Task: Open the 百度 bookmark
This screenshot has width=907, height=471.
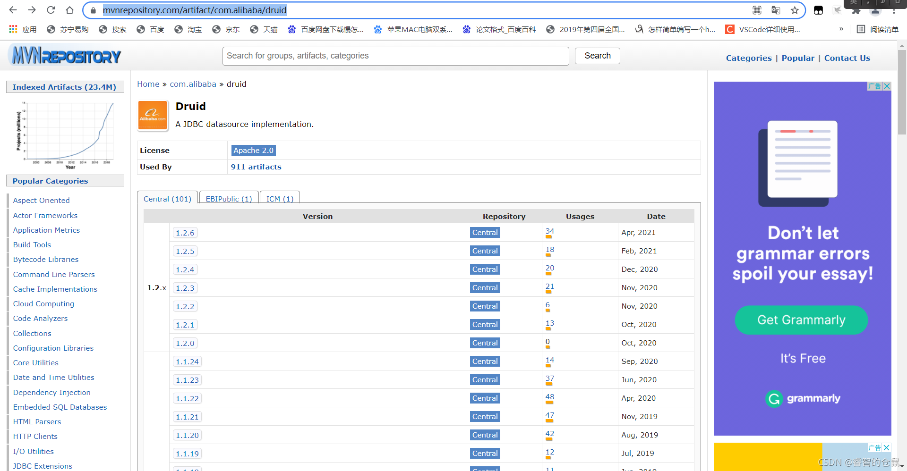Action: coord(150,29)
